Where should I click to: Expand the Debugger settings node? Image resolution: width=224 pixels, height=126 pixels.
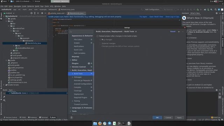[x=72, y=77]
